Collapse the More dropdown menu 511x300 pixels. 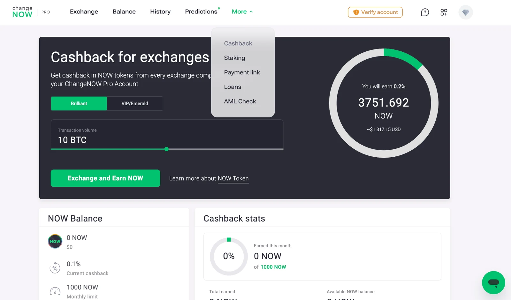242,12
